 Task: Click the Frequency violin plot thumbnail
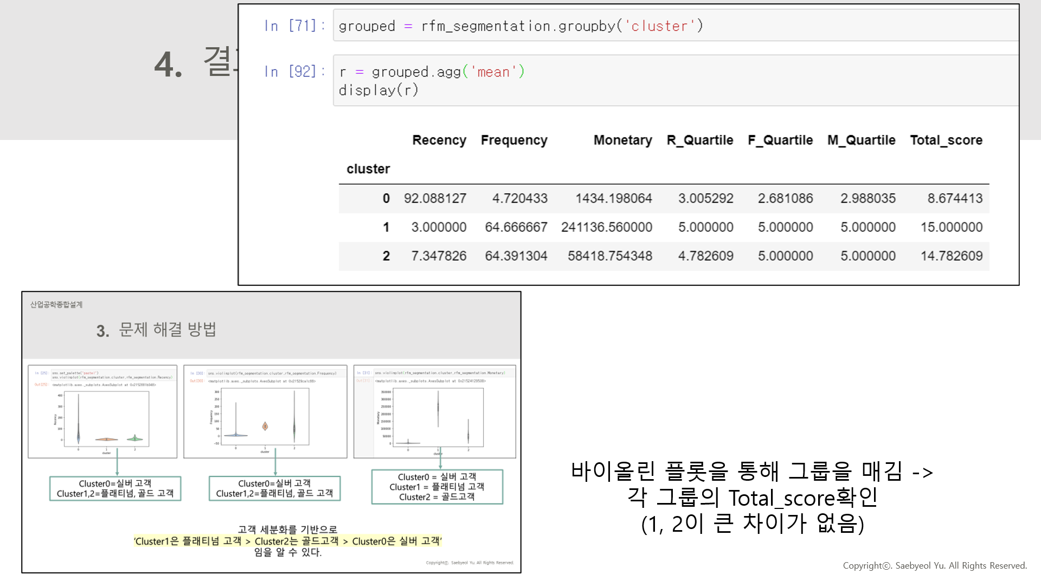click(265, 411)
